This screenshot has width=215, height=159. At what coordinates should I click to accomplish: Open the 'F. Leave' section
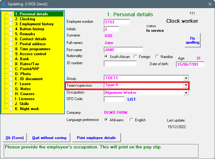coord(23,84)
